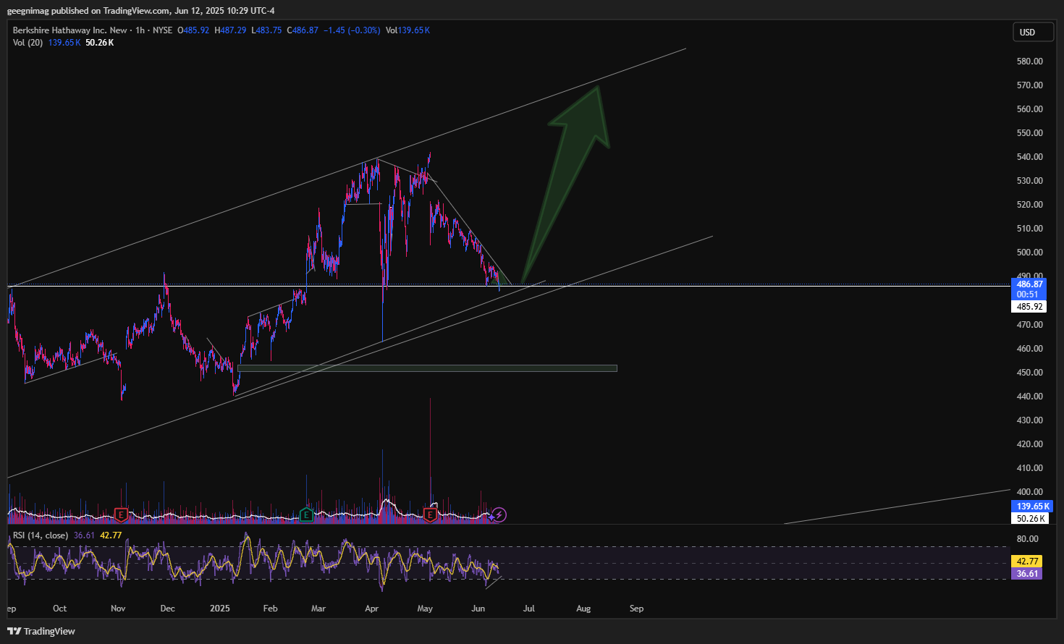The height and width of the screenshot is (644, 1064).
Task: Click the NYSE exchange label in legend
Action: [162, 30]
